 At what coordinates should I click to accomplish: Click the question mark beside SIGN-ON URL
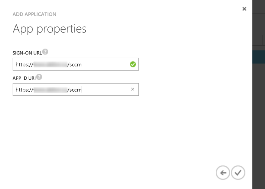click(x=45, y=51)
